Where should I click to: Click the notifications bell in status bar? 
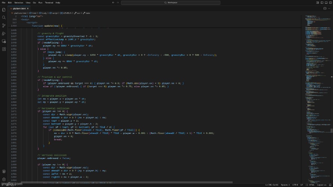pyautogui.click(x=330, y=185)
